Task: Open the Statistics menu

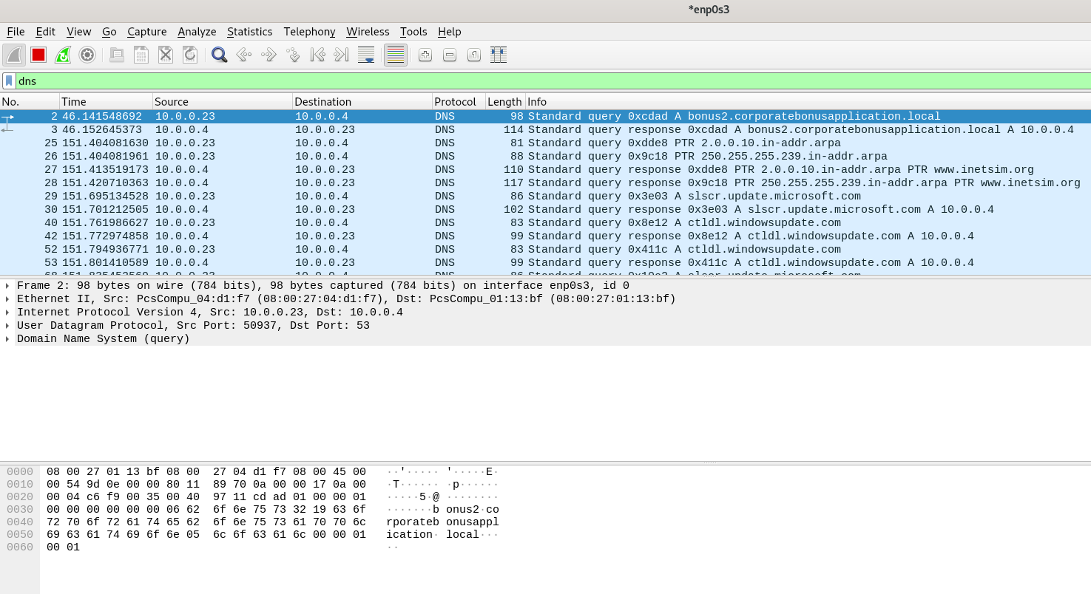Action: [x=249, y=32]
